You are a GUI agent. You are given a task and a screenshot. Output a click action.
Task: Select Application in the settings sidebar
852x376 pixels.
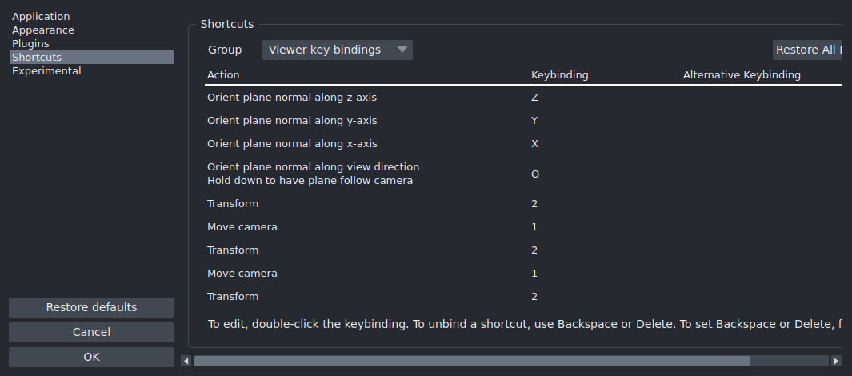[x=41, y=16]
